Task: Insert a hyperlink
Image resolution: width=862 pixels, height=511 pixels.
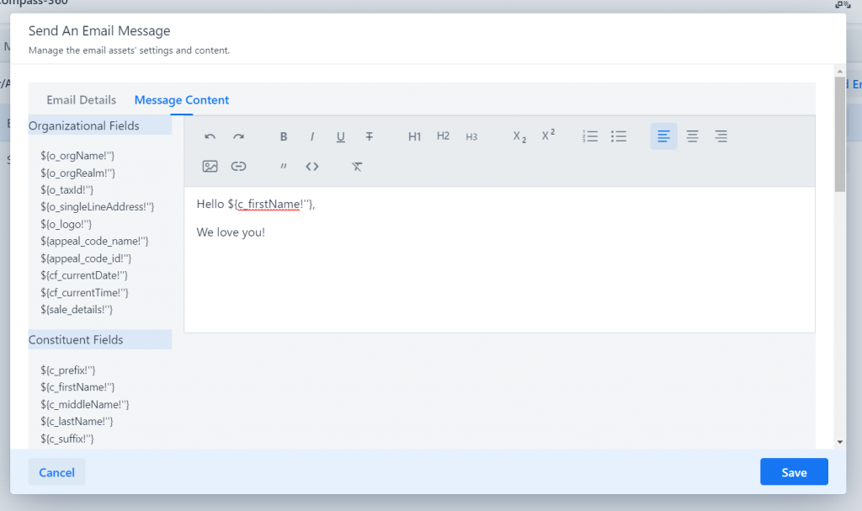Action: pyautogui.click(x=238, y=166)
